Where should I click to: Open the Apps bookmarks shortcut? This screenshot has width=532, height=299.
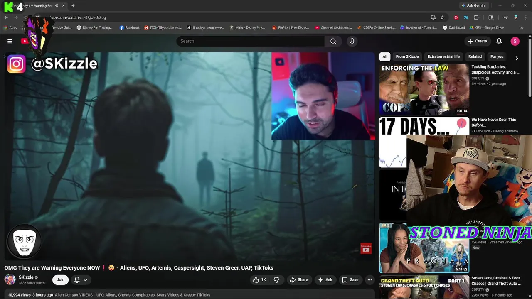pos(10,28)
